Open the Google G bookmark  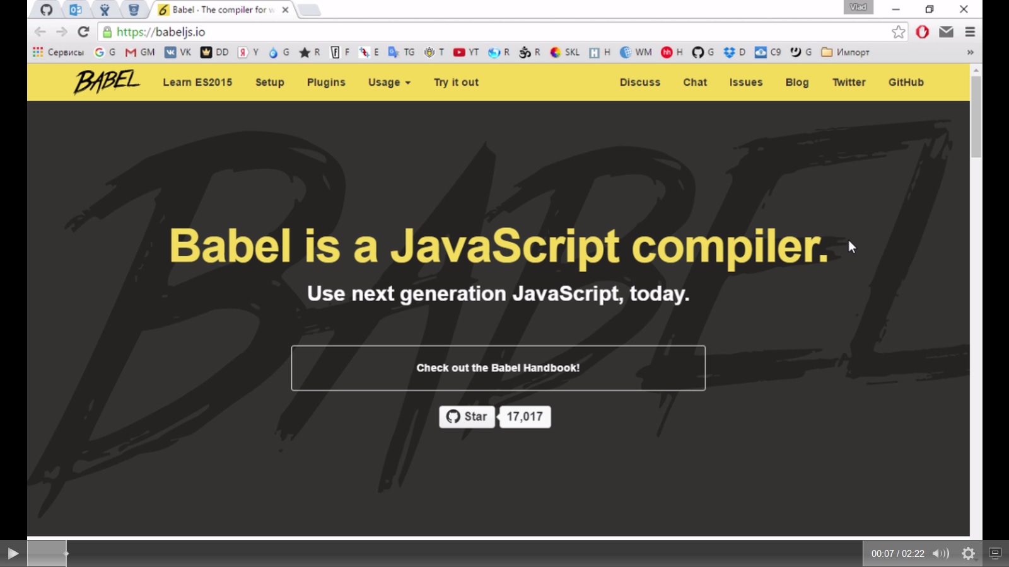(x=105, y=52)
